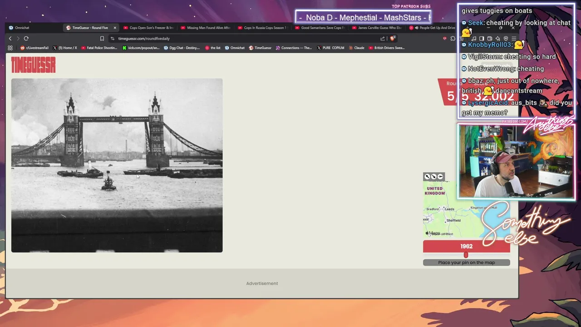Click 'Place your pin on the map' button
Screen dimensions: 581x327
466,263
